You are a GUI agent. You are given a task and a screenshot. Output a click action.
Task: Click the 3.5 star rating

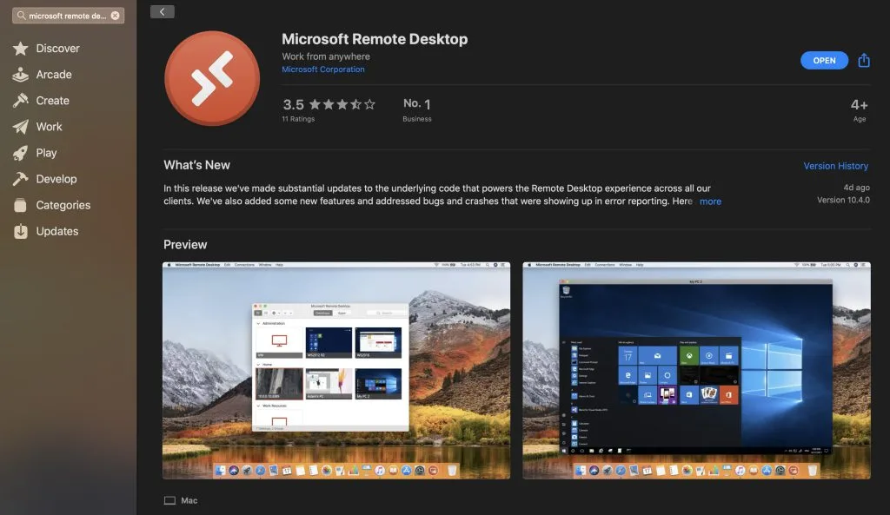click(x=329, y=104)
